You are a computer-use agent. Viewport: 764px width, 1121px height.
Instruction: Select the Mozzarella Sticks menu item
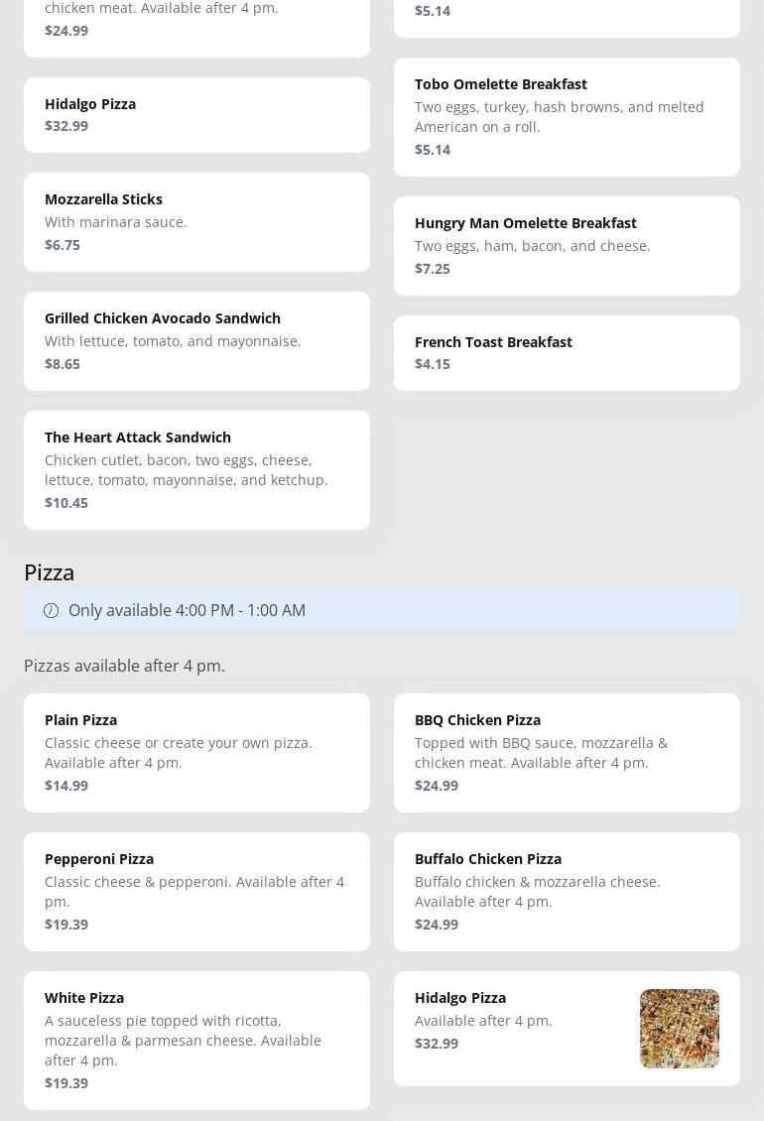pyautogui.click(x=196, y=221)
